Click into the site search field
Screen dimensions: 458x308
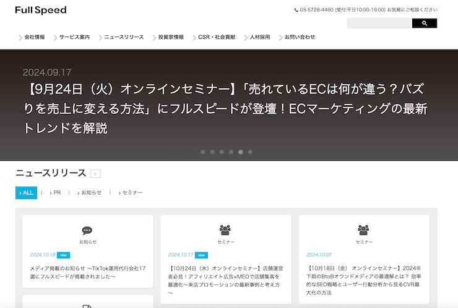(x=379, y=24)
